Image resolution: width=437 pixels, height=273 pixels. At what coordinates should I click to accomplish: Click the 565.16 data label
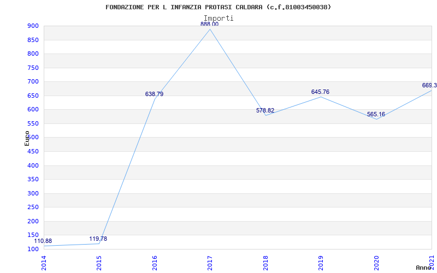pos(376,114)
